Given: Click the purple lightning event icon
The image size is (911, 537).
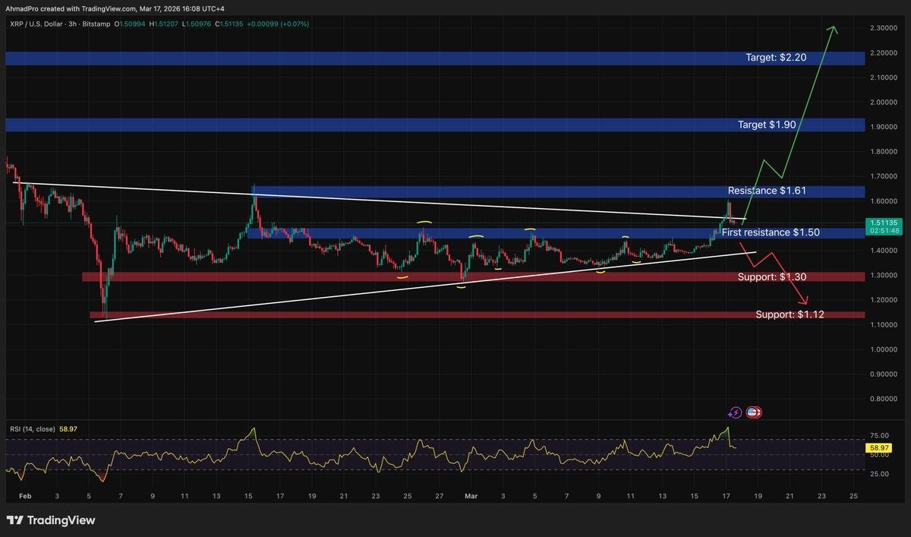Looking at the screenshot, I should tap(735, 412).
